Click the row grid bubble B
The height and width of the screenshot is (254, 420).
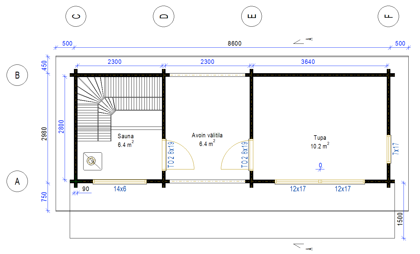pos(17,75)
